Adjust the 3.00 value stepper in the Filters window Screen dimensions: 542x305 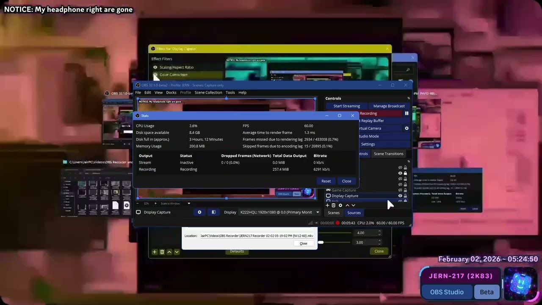click(379, 242)
